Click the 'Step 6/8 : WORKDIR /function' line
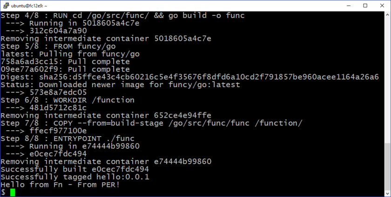 click(x=67, y=100)
